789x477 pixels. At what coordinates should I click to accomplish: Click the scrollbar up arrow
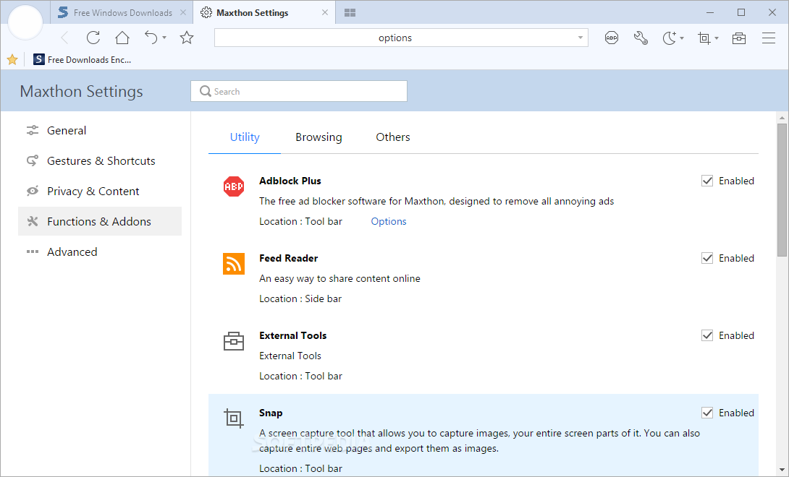coord(782,118)
